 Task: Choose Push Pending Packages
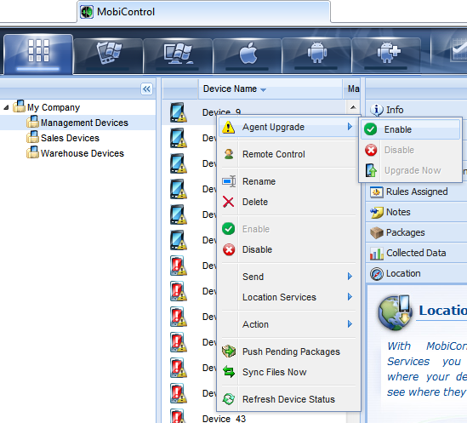288,352
